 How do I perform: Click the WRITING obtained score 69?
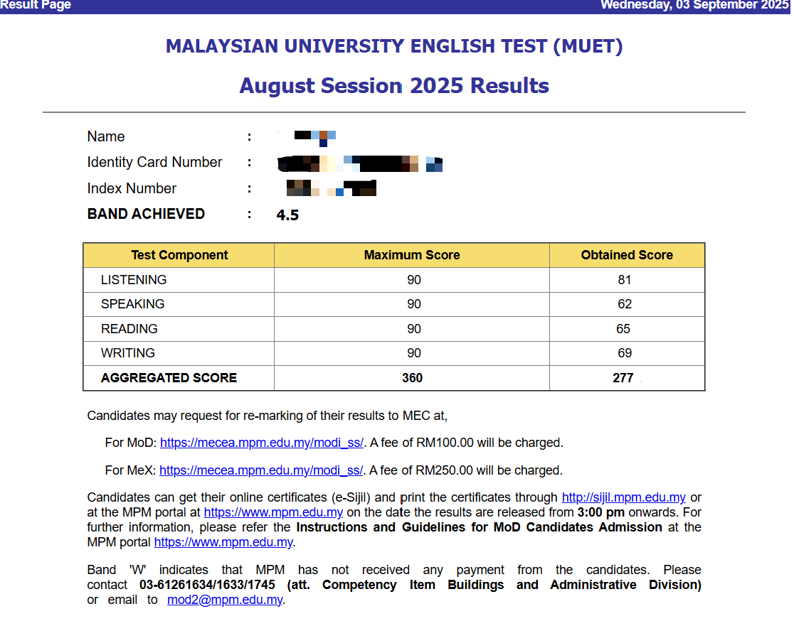tap(625, 353)
